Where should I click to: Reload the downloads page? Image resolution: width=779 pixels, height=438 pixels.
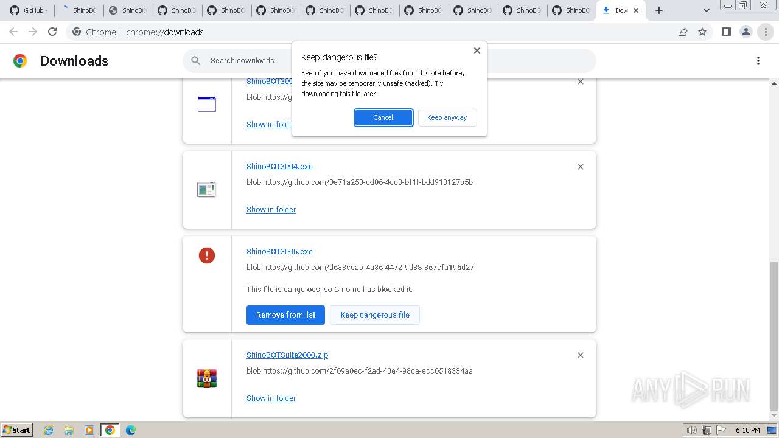point(52,32)
